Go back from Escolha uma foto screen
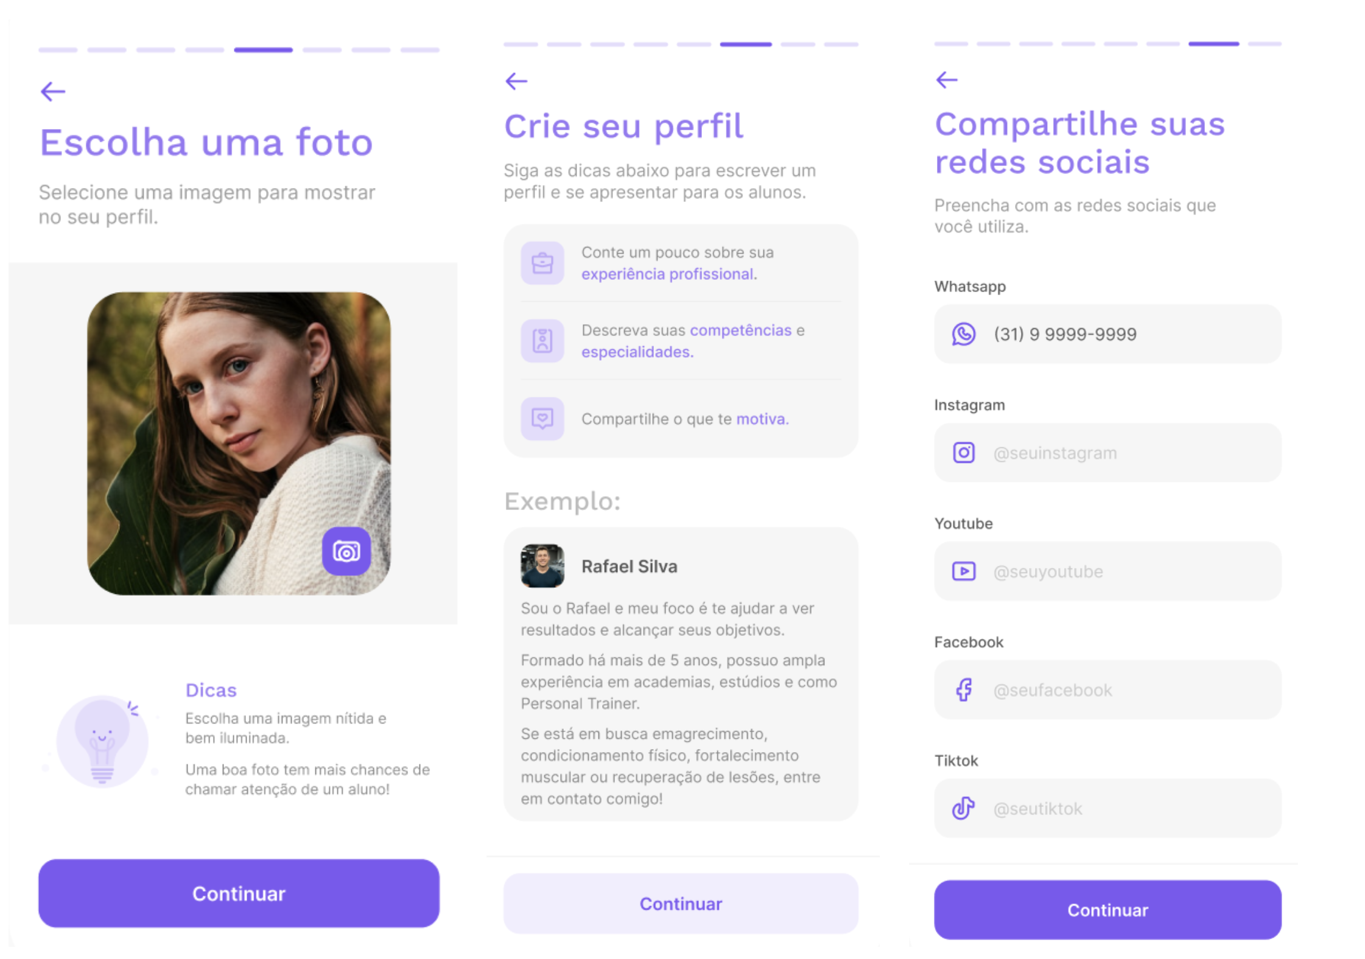The width and height of the screenshot is (1365, 959). tap(53, 91)
